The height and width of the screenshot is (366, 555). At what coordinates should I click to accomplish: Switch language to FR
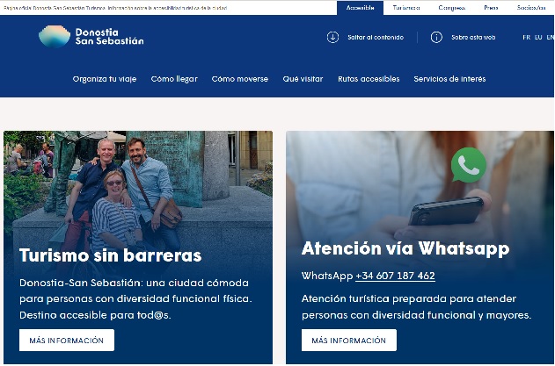pos(526,37)
